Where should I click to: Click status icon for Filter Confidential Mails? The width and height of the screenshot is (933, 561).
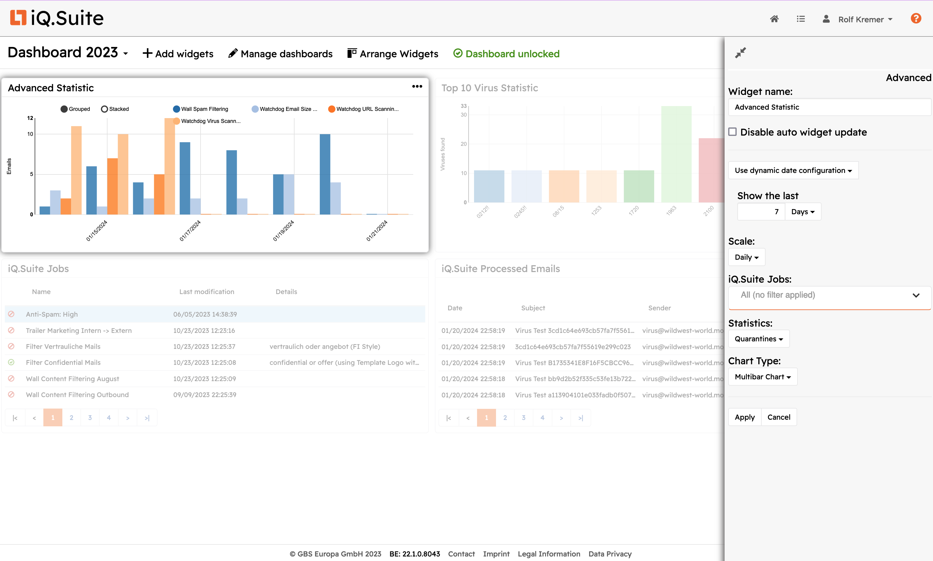pos(11,362)
